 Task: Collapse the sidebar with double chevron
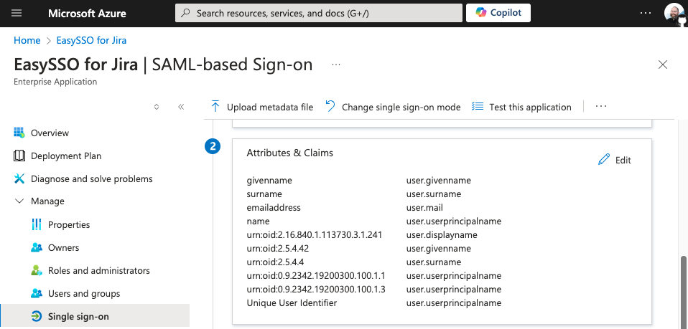[x=181, y=107]
